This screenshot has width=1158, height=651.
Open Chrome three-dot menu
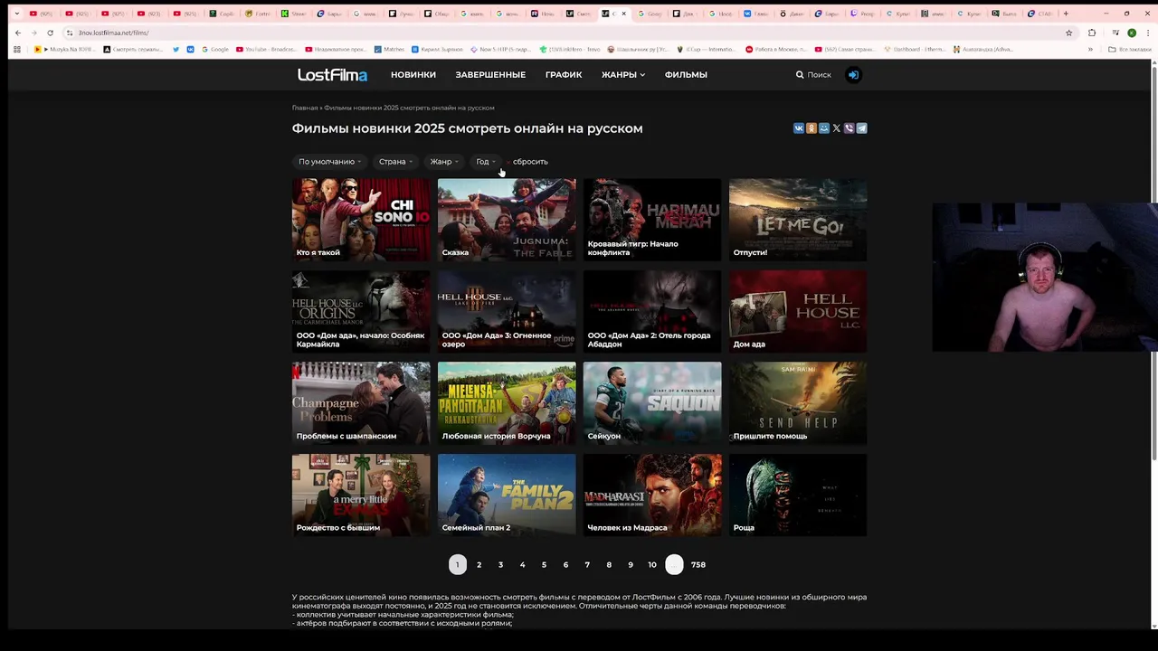pyautogui.click(x=1148, y=33)
